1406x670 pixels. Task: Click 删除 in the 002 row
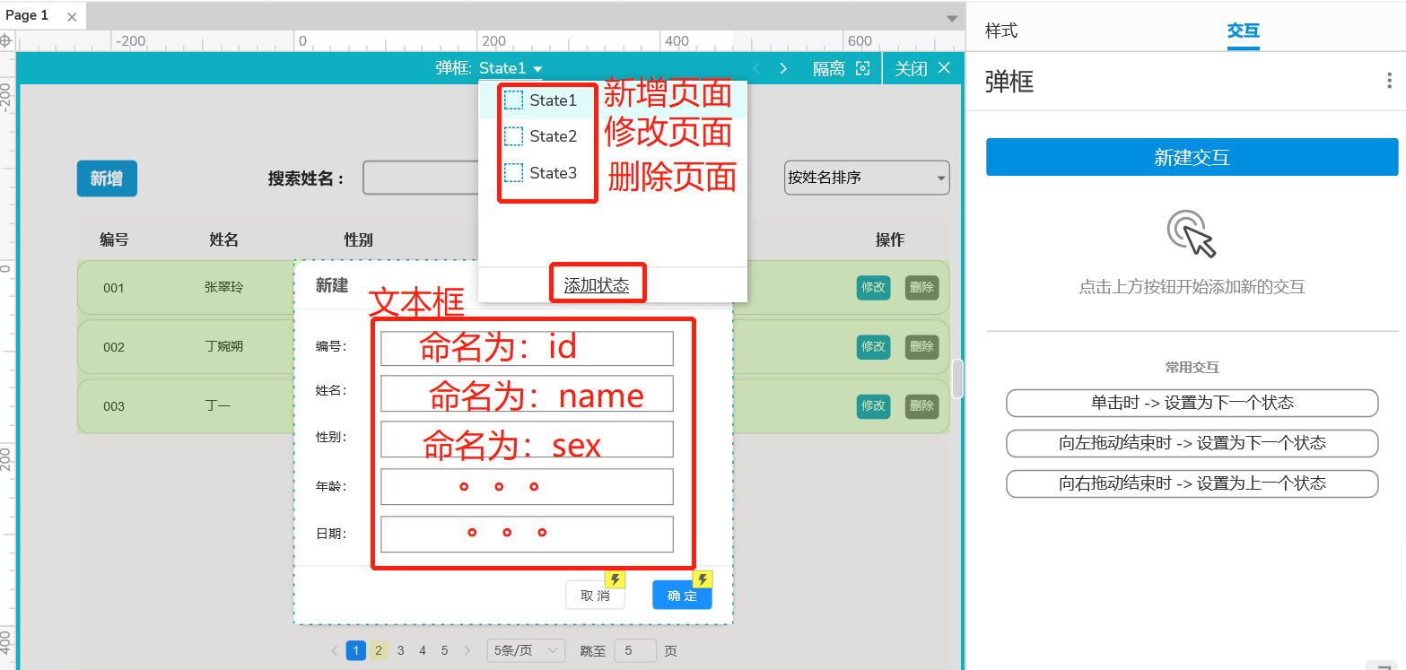click(921, 346)
